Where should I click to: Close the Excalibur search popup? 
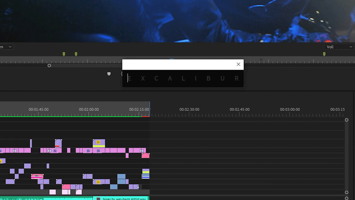coord(238,64)
